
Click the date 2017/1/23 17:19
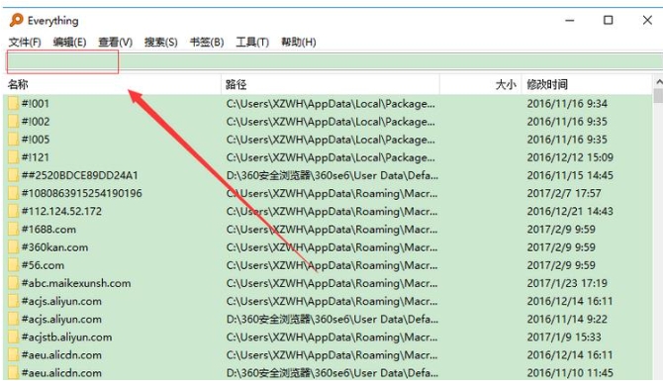[x=567, y=283]
